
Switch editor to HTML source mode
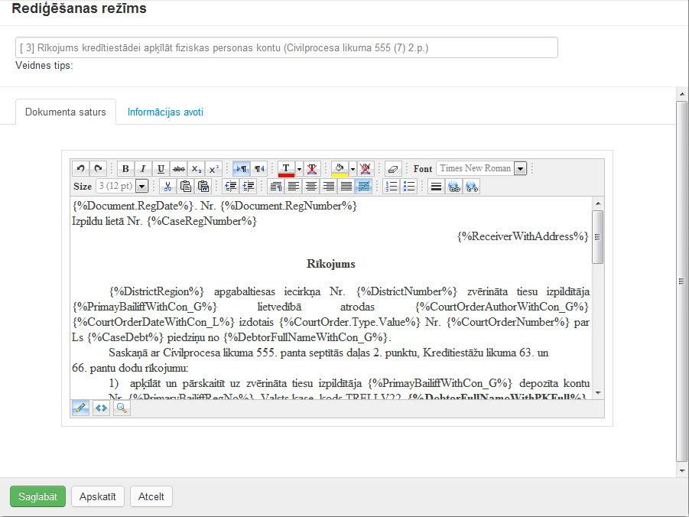point(101,408)
